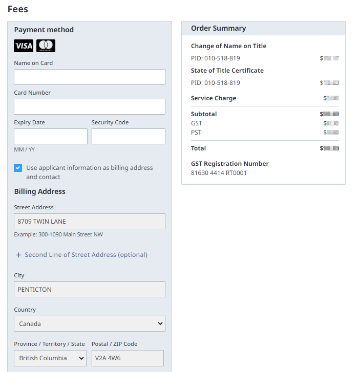Click the Billing Address heading
The width and height of the screenshot is (359, 372).
click(x=40, y=191)
